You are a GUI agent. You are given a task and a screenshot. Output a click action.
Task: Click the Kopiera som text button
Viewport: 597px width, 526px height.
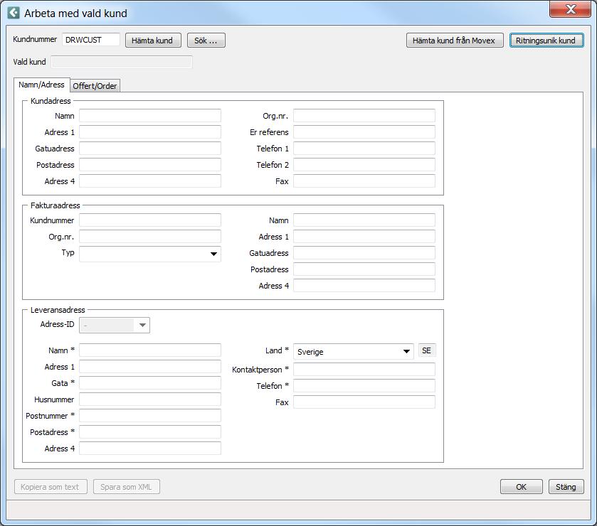[51, 487]
